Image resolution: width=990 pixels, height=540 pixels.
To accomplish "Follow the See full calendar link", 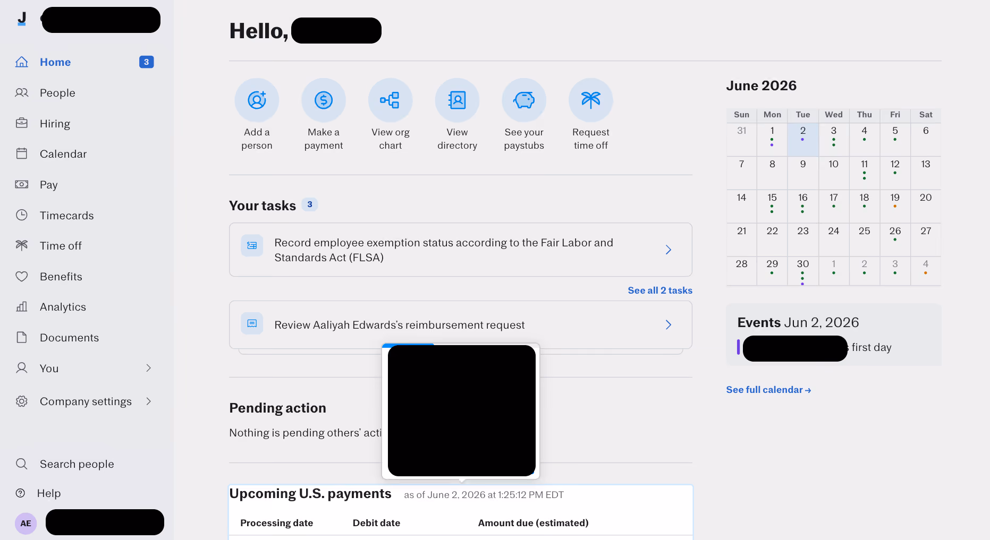I will 768,390.
